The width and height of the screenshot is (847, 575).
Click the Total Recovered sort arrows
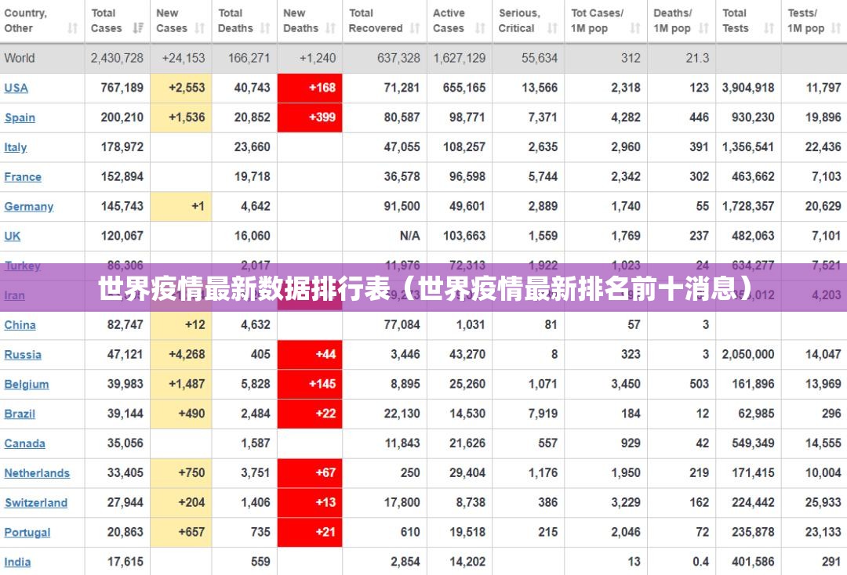point(416,27)
